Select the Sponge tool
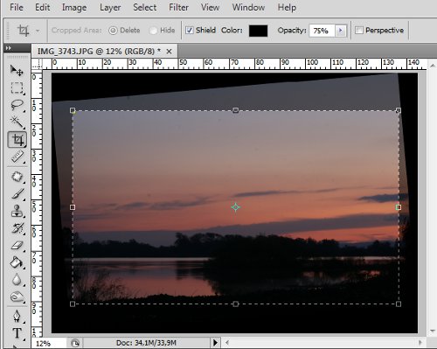This screenshot has width=437, height=349. click(x=17, y=297)
